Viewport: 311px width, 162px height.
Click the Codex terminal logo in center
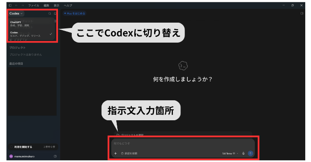[183, 66]
